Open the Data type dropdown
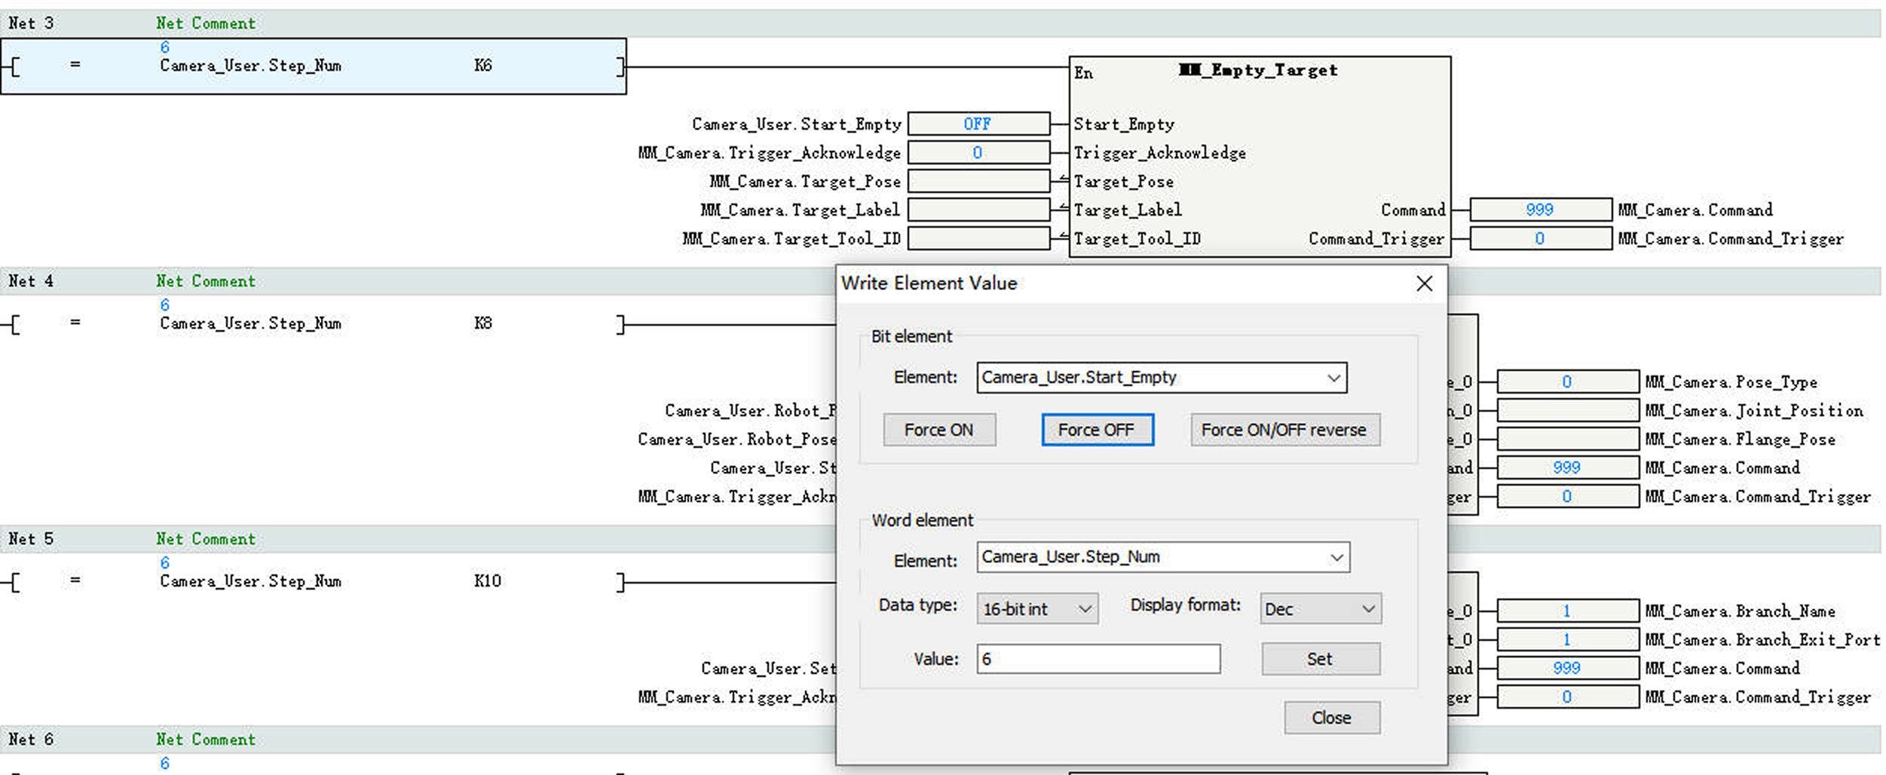1886x775 pixels. click(1084, 609)
